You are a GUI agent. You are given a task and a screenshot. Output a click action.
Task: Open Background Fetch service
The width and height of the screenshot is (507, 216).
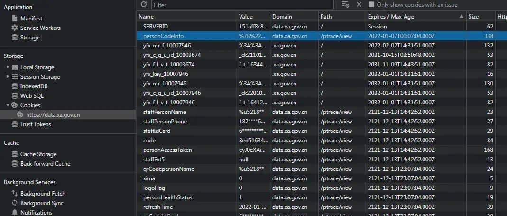click(x=43, y=194)
